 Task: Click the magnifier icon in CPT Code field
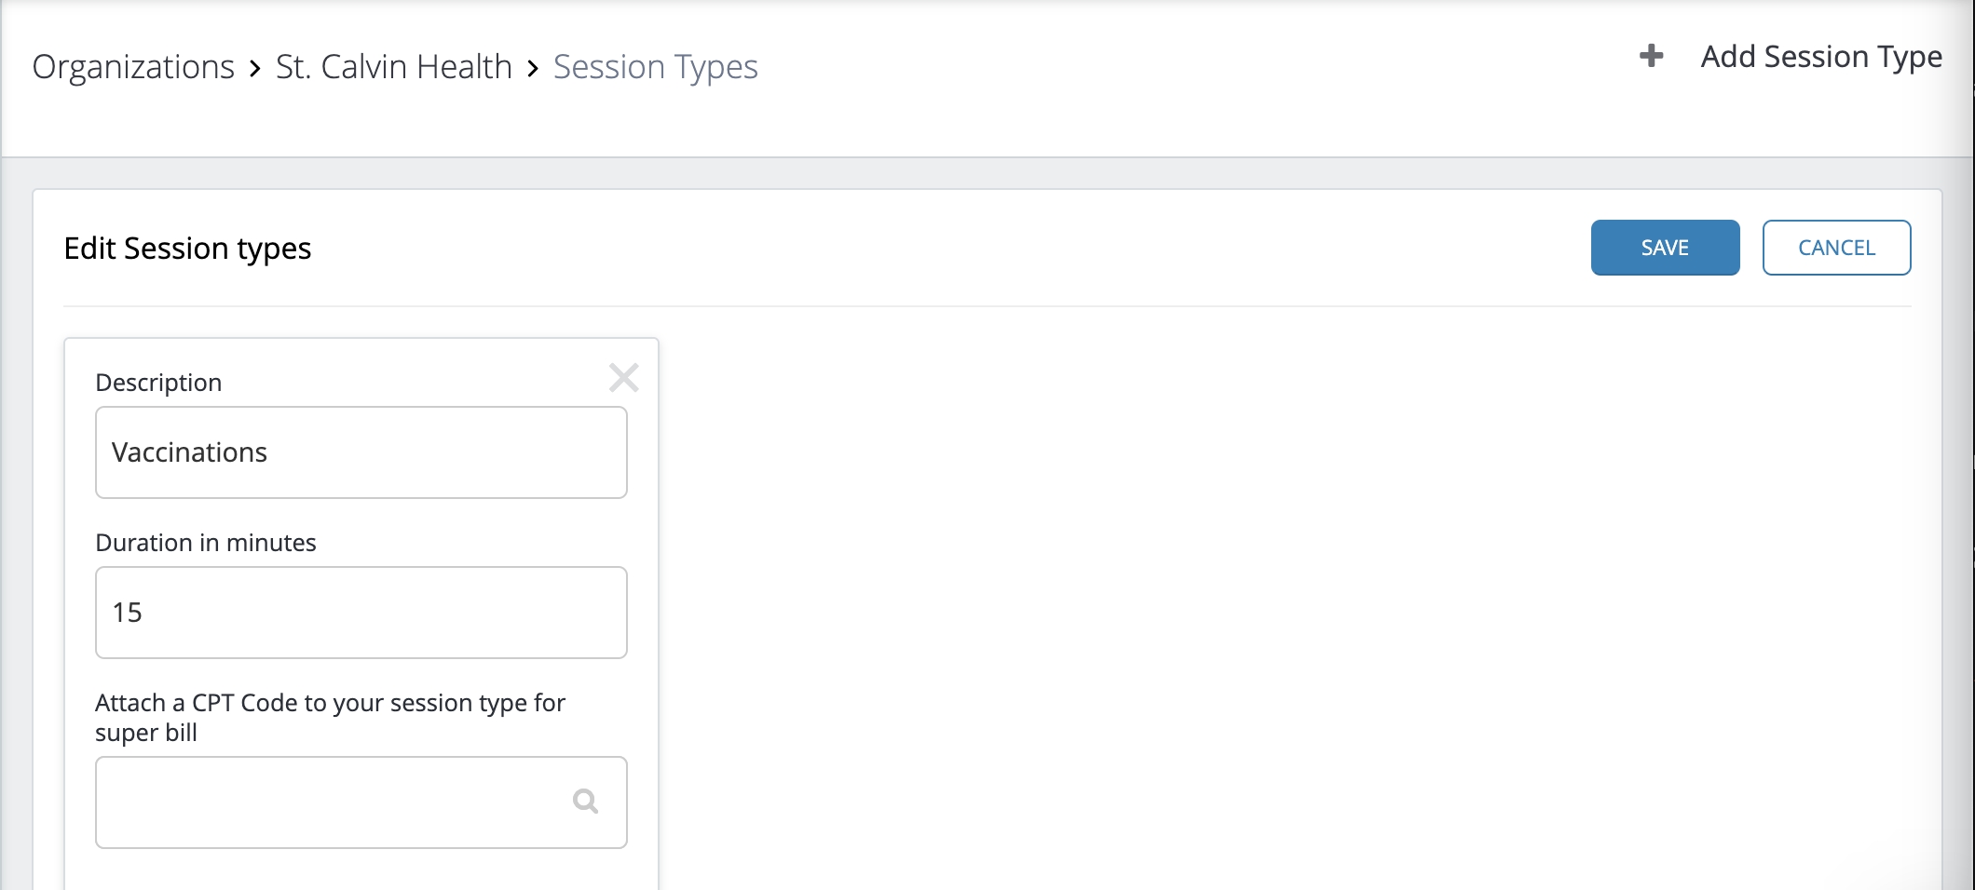(585, 801)
